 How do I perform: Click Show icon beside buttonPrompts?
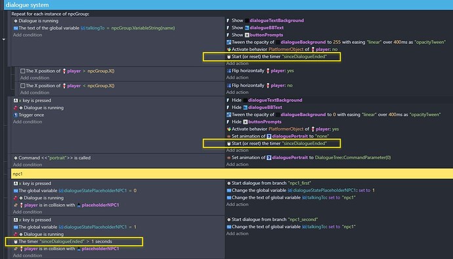point(228,35)
